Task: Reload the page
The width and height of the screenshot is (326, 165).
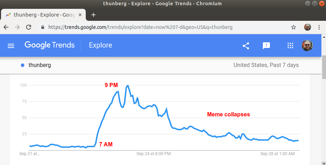Action: pos(29,27)
